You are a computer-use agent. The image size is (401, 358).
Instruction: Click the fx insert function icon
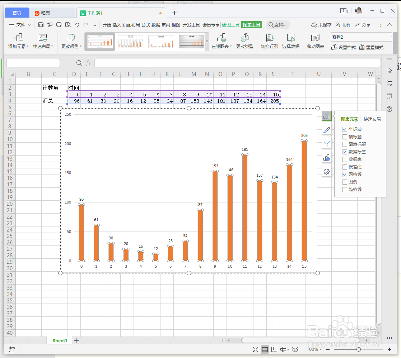[88, 63]
